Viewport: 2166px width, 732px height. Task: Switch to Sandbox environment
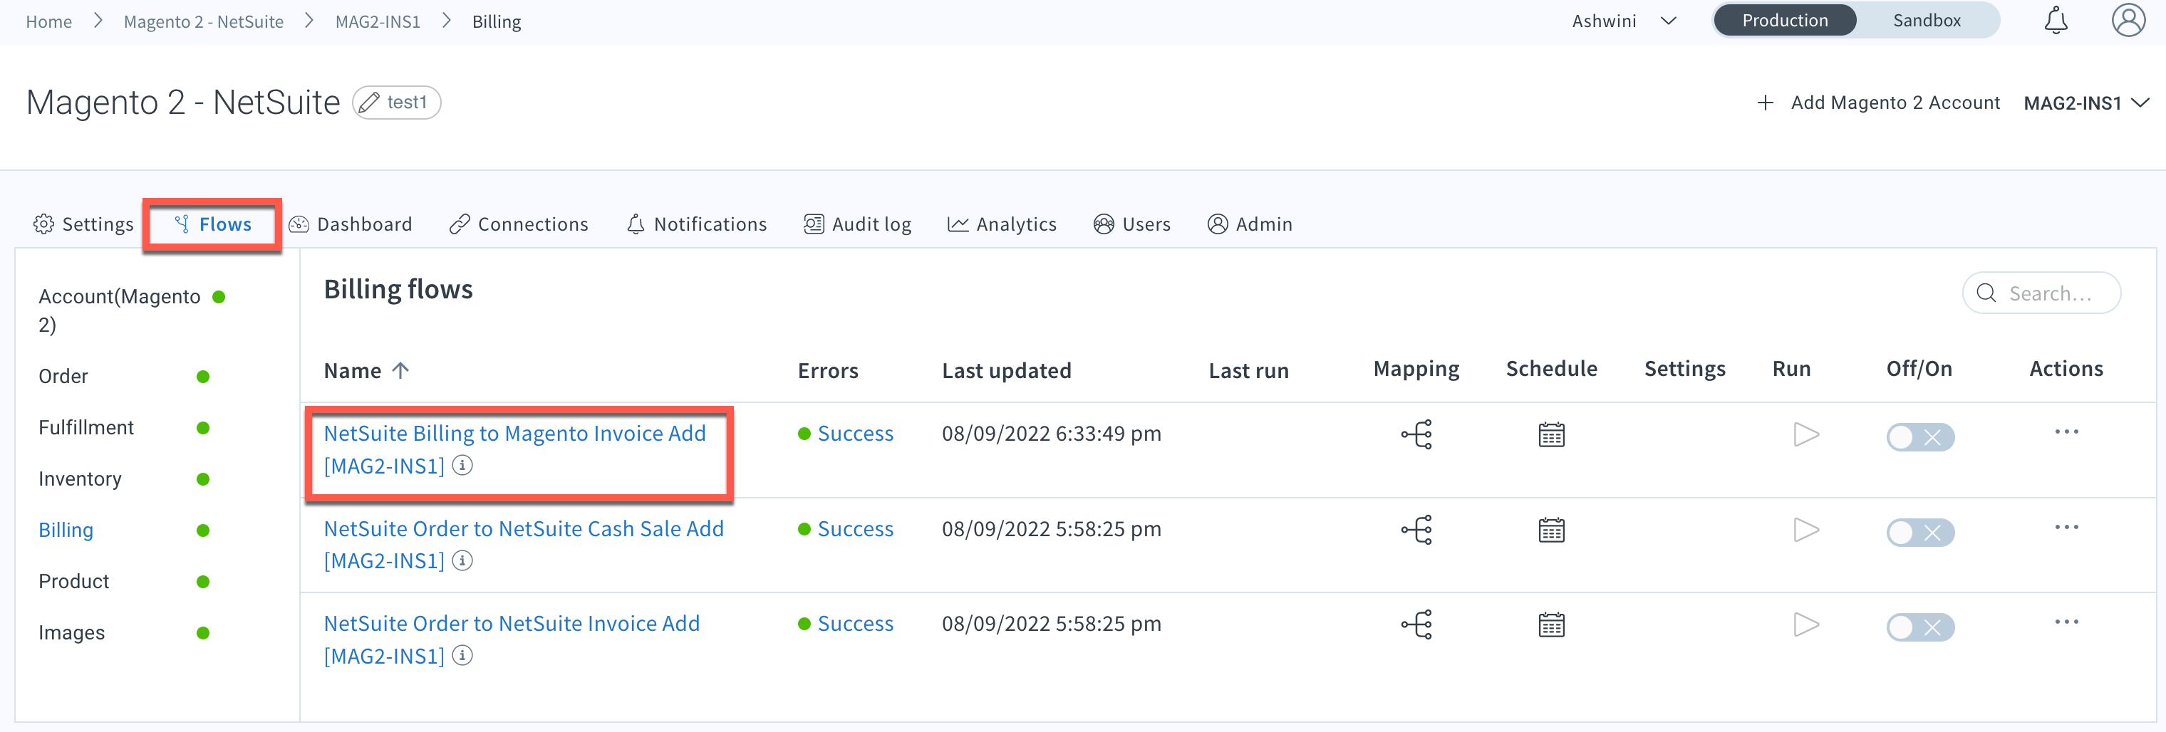click(1927, 20)
